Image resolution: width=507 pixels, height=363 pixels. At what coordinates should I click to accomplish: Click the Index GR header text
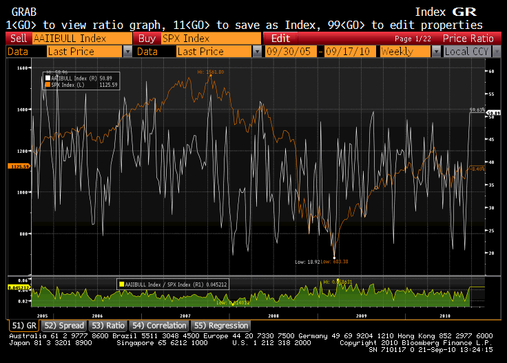pos(446,12)
